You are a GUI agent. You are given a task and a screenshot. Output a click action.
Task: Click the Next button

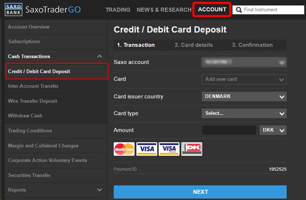pos(200,192)
